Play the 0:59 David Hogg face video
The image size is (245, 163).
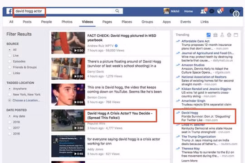pyautogui.click(x=68, y=95)
